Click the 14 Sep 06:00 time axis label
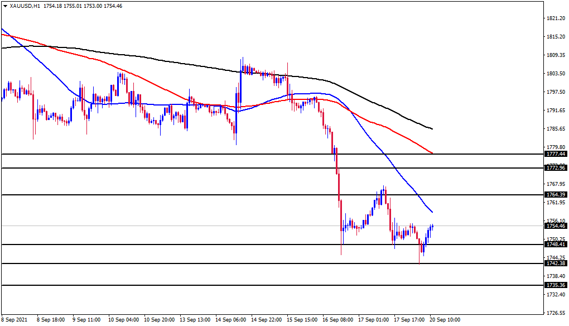The width and height of the screenshot is (569, 326). (230, 320)
